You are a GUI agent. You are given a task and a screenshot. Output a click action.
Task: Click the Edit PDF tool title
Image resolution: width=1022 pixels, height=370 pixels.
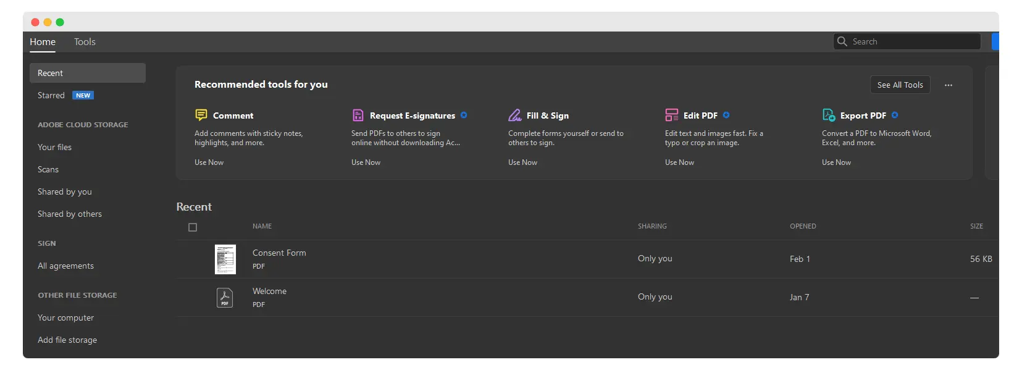point(700,116)
